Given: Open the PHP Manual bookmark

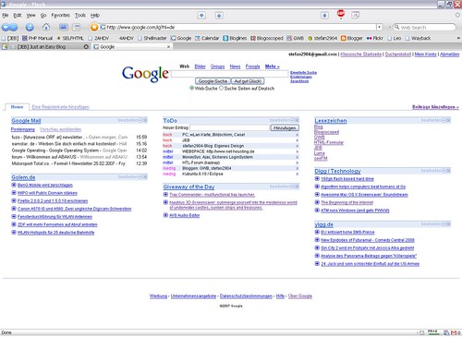Looking at the screenshot, I should point(37,38).
